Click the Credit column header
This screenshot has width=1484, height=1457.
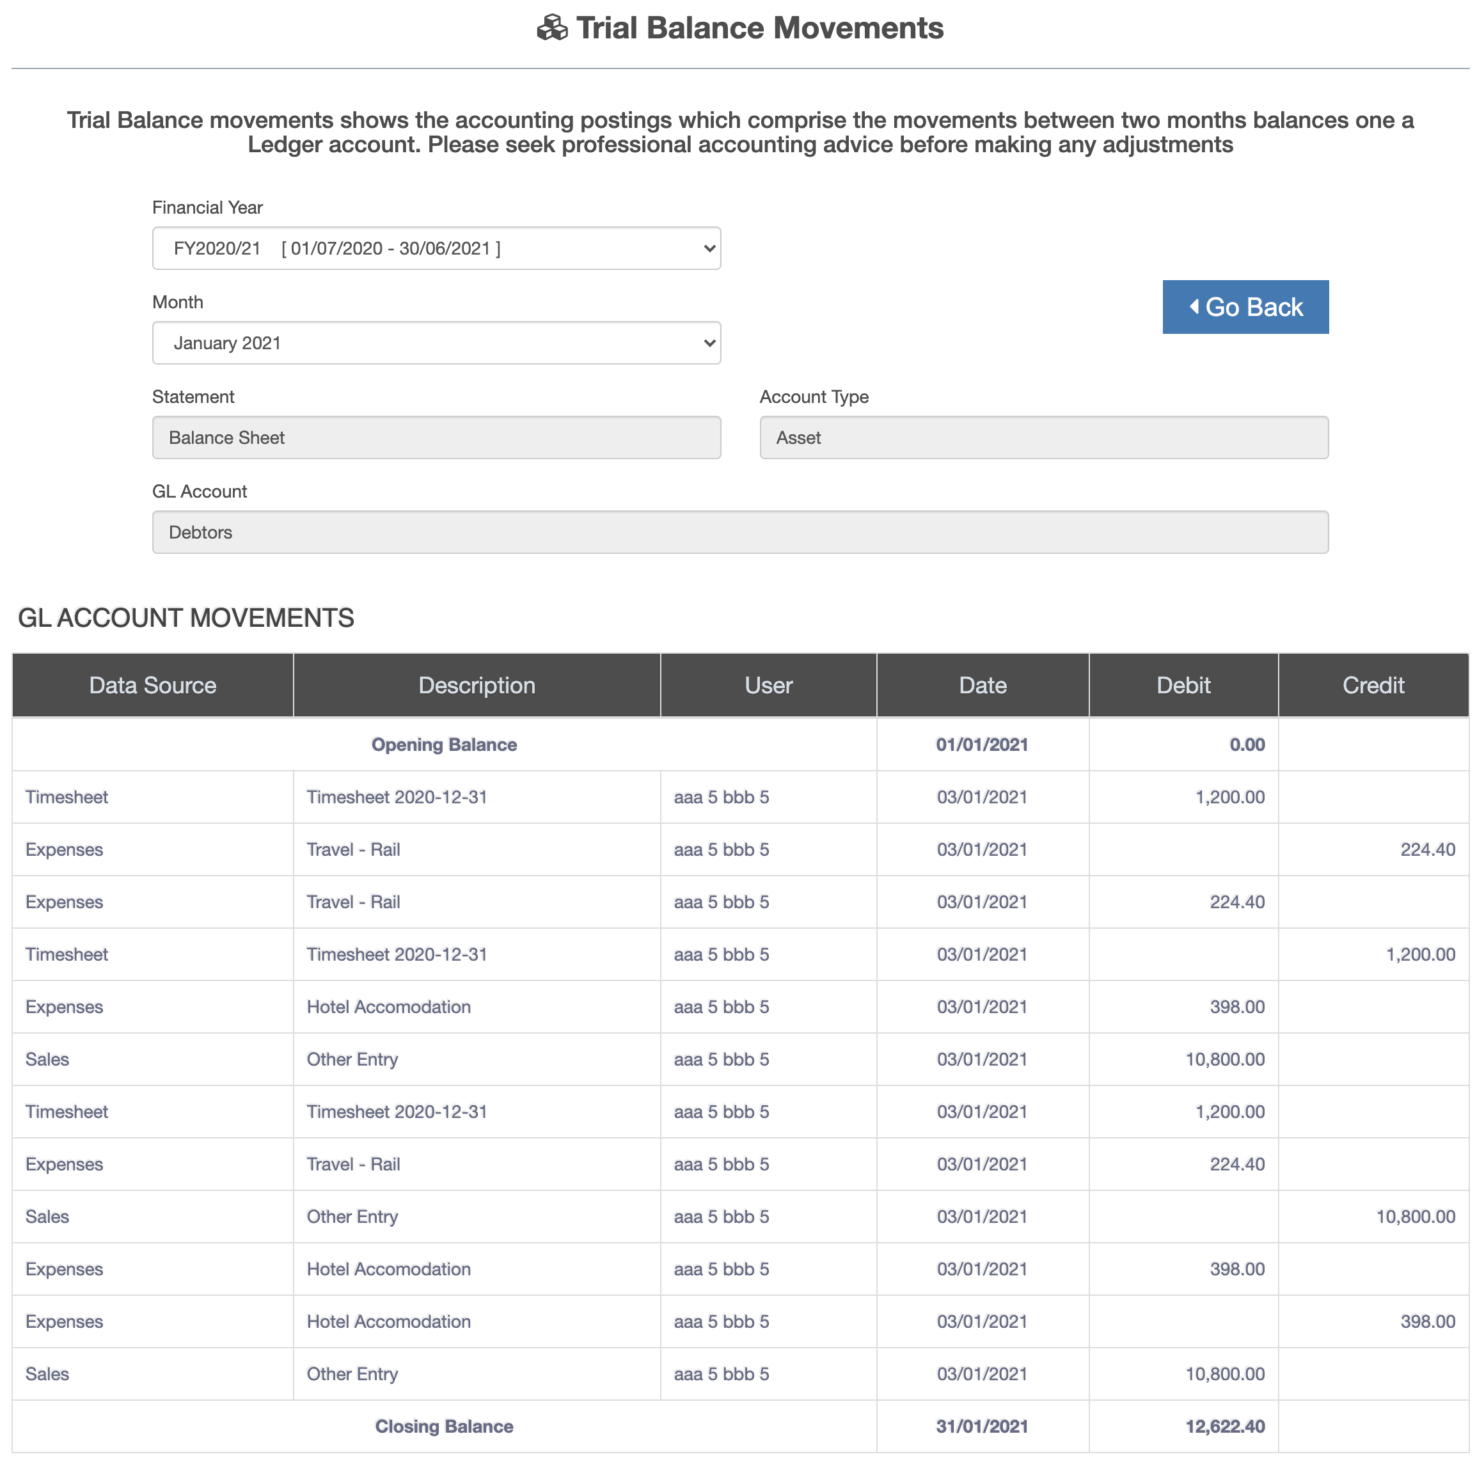(x=1374, y=685)
